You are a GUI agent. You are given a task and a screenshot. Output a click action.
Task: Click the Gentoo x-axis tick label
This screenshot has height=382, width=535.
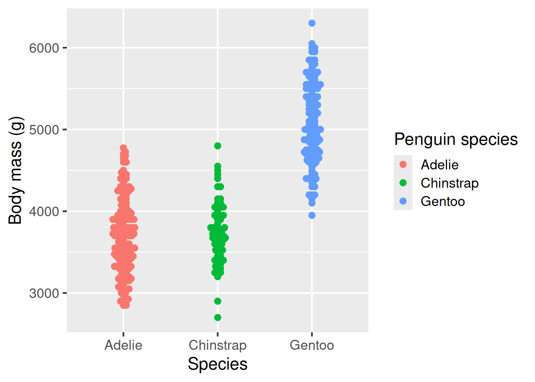coord(312,345)
